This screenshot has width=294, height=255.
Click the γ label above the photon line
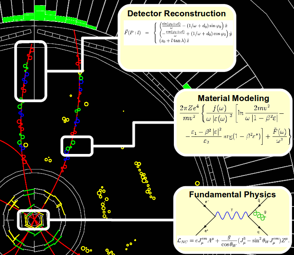click(232, 210)
